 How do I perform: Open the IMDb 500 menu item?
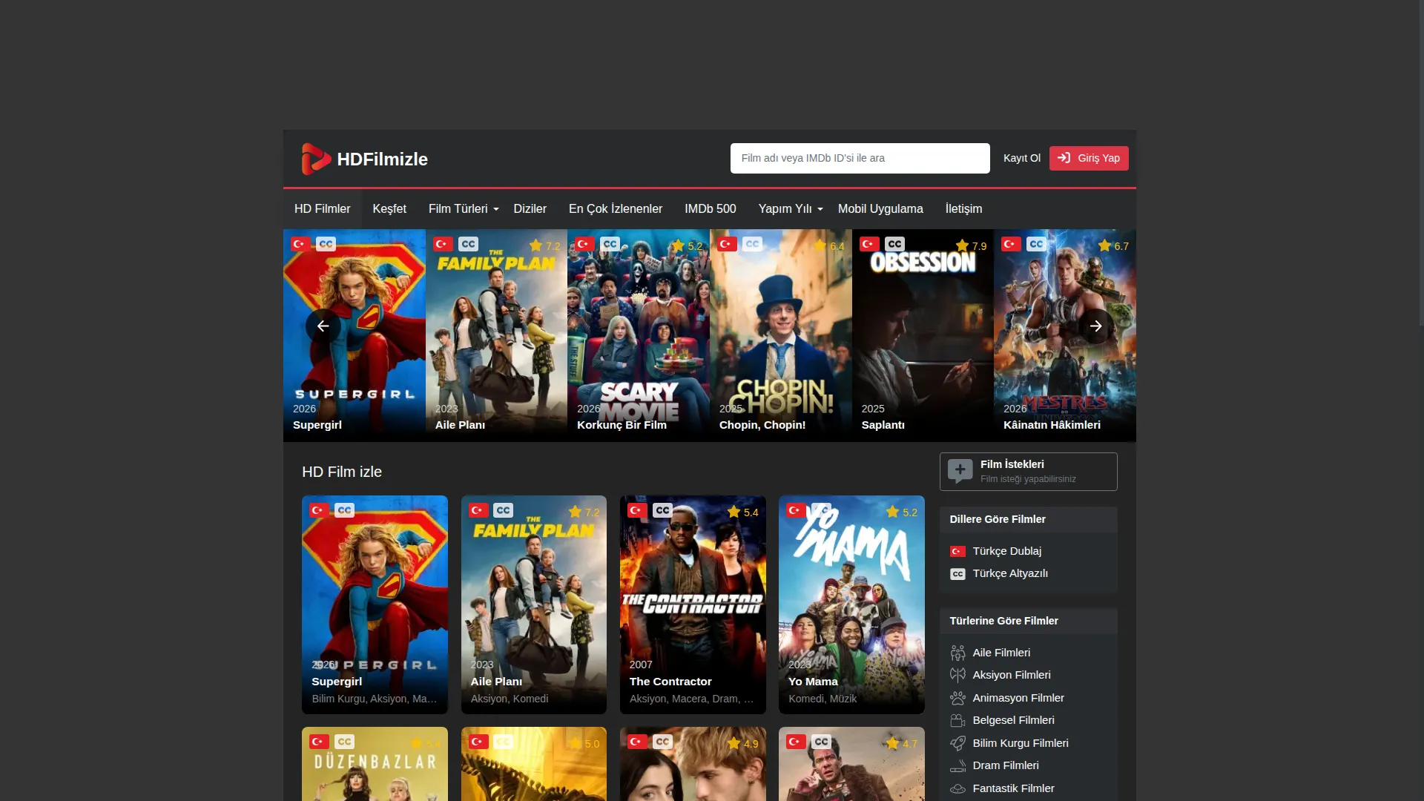[x=710, y=209]
